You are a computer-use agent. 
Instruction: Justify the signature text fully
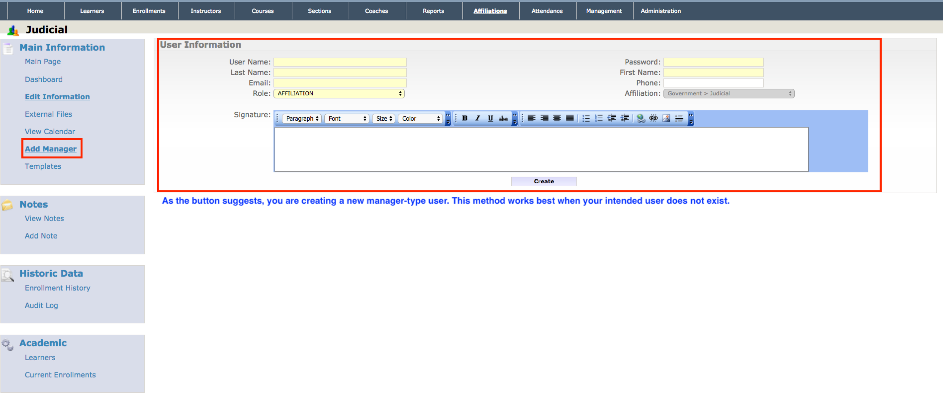coord(570,118)
